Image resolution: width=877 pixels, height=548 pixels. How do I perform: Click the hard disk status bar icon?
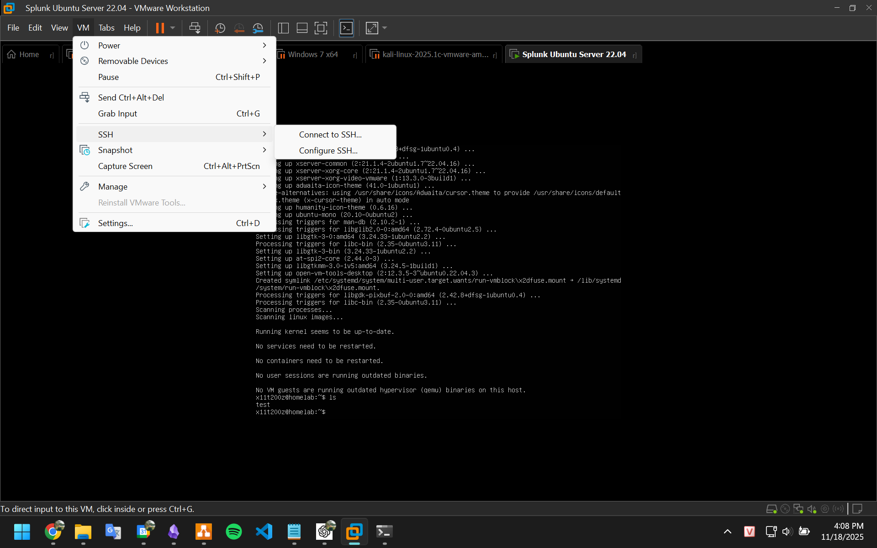click(771, 509)
